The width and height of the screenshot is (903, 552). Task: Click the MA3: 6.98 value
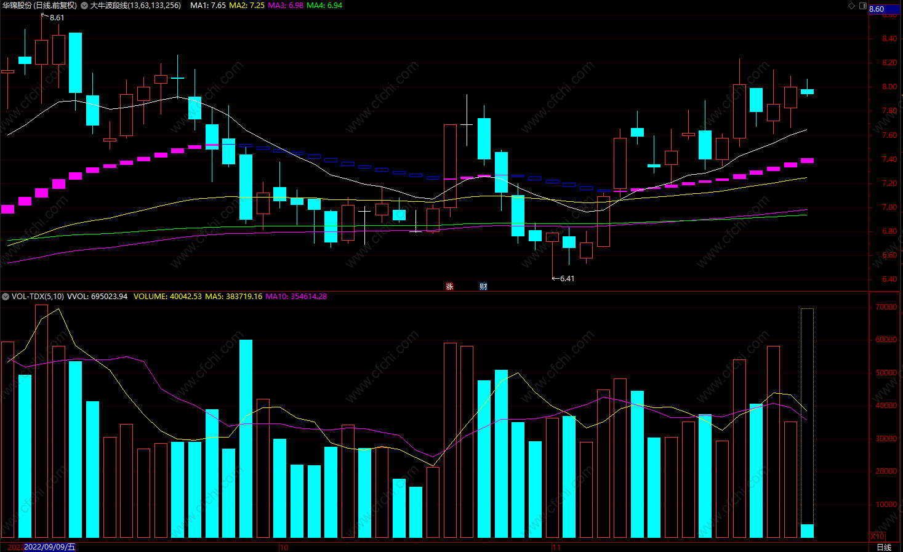pyautogui.click(x=286, y=6)
